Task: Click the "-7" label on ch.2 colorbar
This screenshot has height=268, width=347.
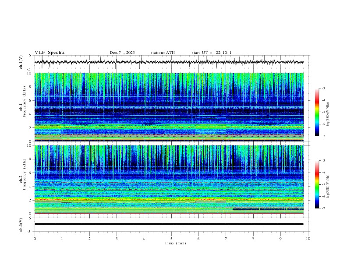Action: [x=323, y=208]
